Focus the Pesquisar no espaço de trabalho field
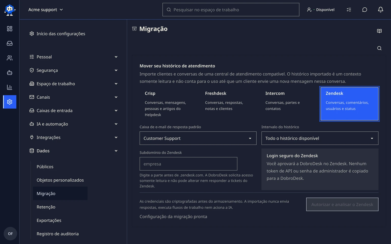 [x=231, y=10]
